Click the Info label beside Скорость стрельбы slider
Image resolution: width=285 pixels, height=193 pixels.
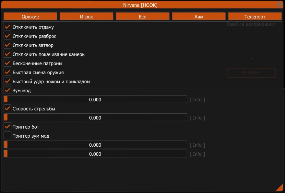pos(197,118)
